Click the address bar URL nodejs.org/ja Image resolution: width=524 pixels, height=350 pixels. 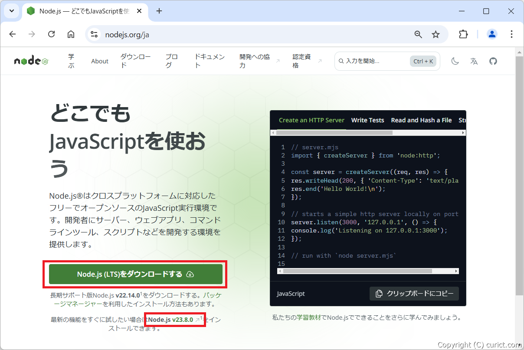(127, 35)
